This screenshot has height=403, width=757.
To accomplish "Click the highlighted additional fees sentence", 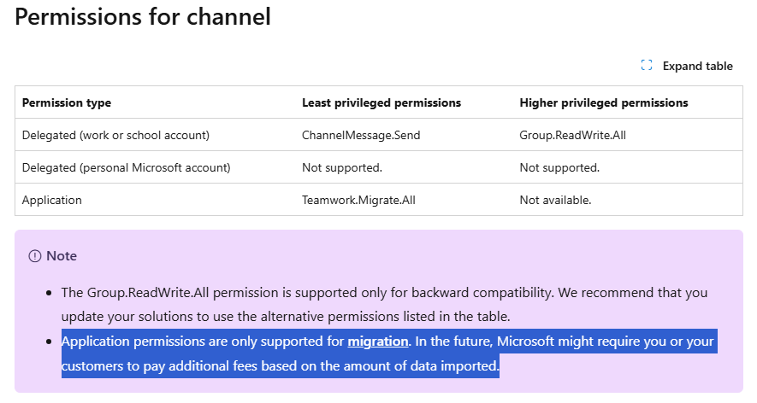I will (389, 353).
